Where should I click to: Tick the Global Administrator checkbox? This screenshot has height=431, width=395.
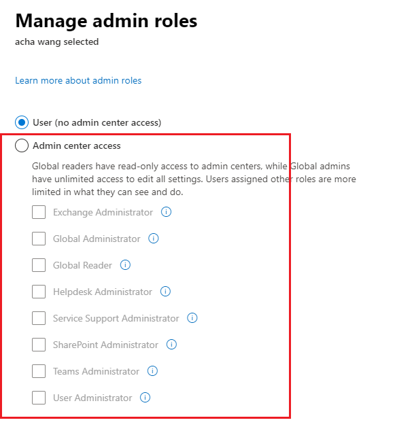tap(39, 239)
